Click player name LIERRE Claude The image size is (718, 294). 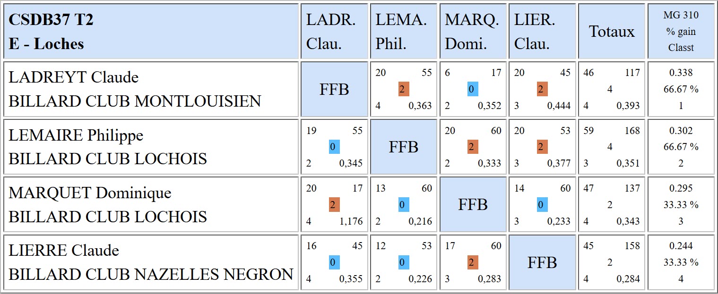(x=64, y=250)
